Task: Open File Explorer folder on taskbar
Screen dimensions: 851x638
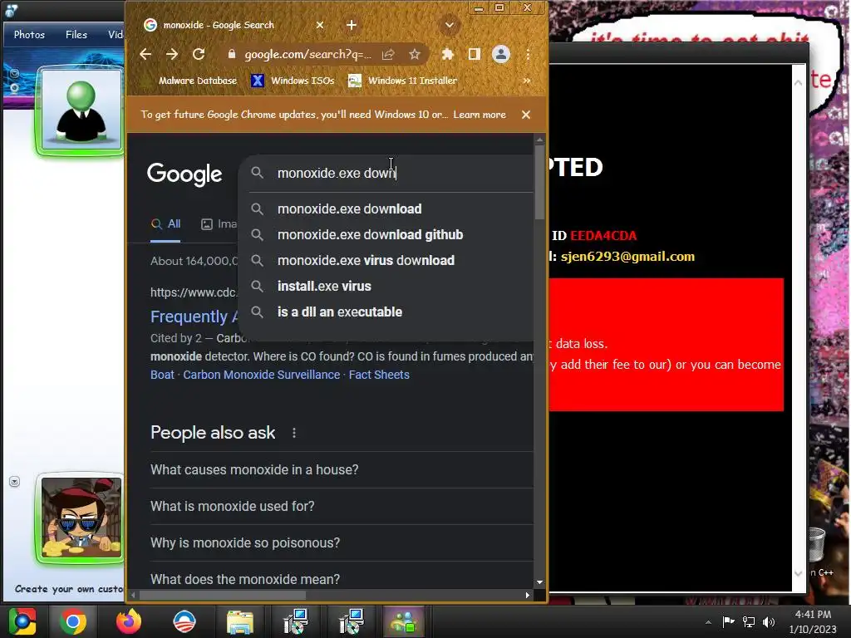Action: pyautogui.click(x=240, y=621)
